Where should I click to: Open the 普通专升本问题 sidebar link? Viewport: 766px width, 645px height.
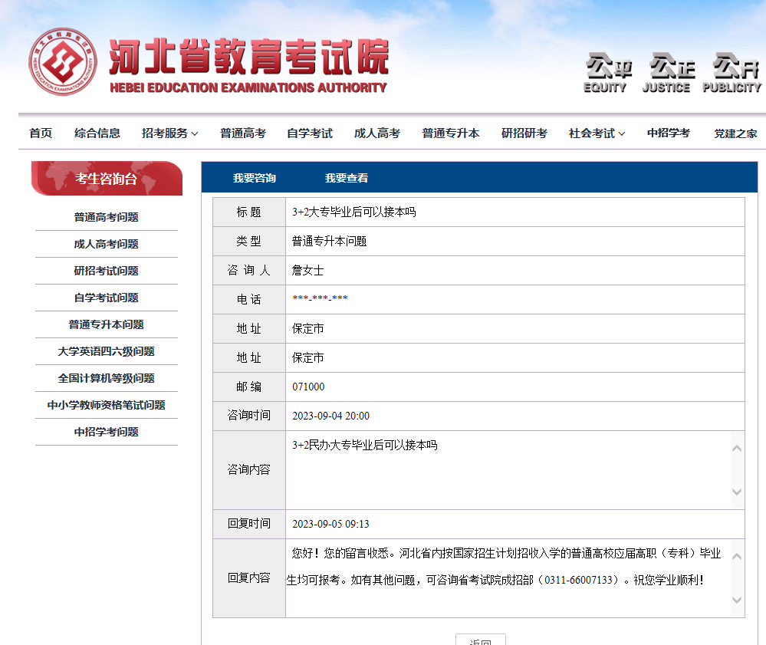click(x=106, y=324)
